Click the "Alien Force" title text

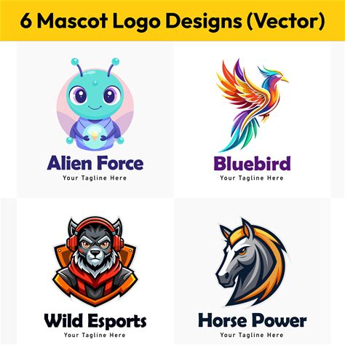95,163
